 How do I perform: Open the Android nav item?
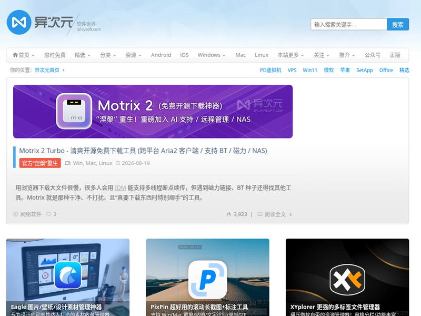click(x=161, y=55)
